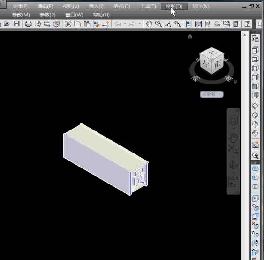Click the SteeringWheels icon in navigation bar

point(233,121)
